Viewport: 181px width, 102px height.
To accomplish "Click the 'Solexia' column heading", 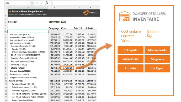I will (89, 28).
